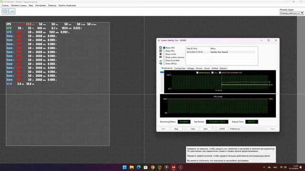Switch to the Clocks tab
Image resolution: width=305 pixels, height=171 pixels.
[x=207, y=68]
